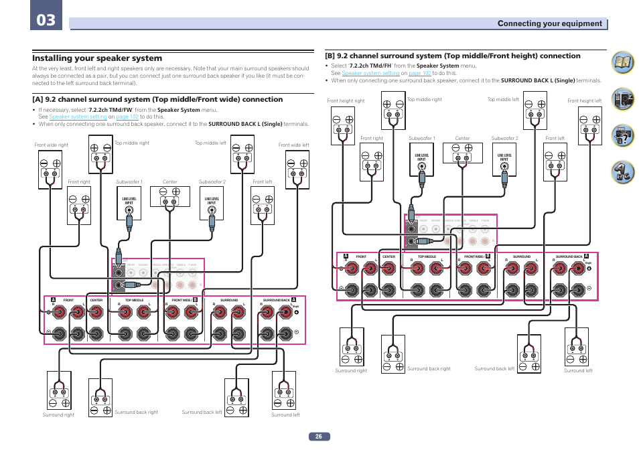
Task: Follow 'Speaker system setting' link in section [A]
Action: click(78, 117)
